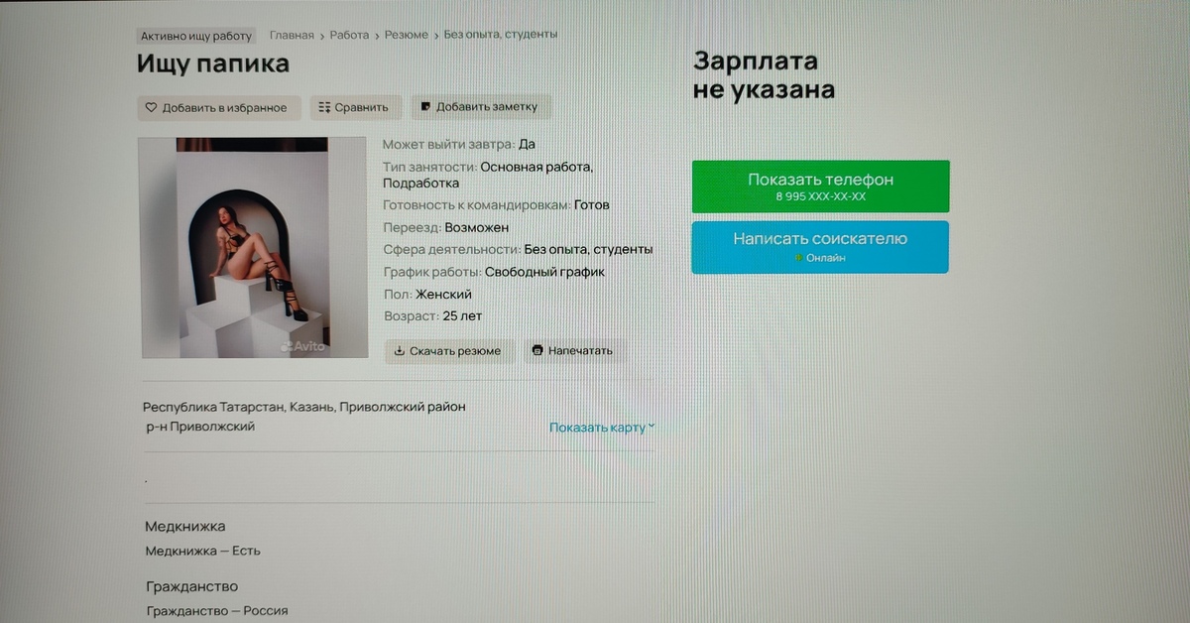Viewport: 1190px width, 623px height.
Task: Expand the map via Показать карту chevron
Action: [652, 428]
